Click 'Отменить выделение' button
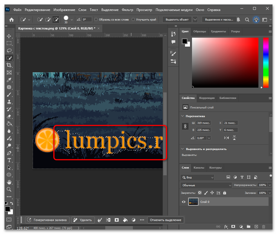 tap(166, 220)
